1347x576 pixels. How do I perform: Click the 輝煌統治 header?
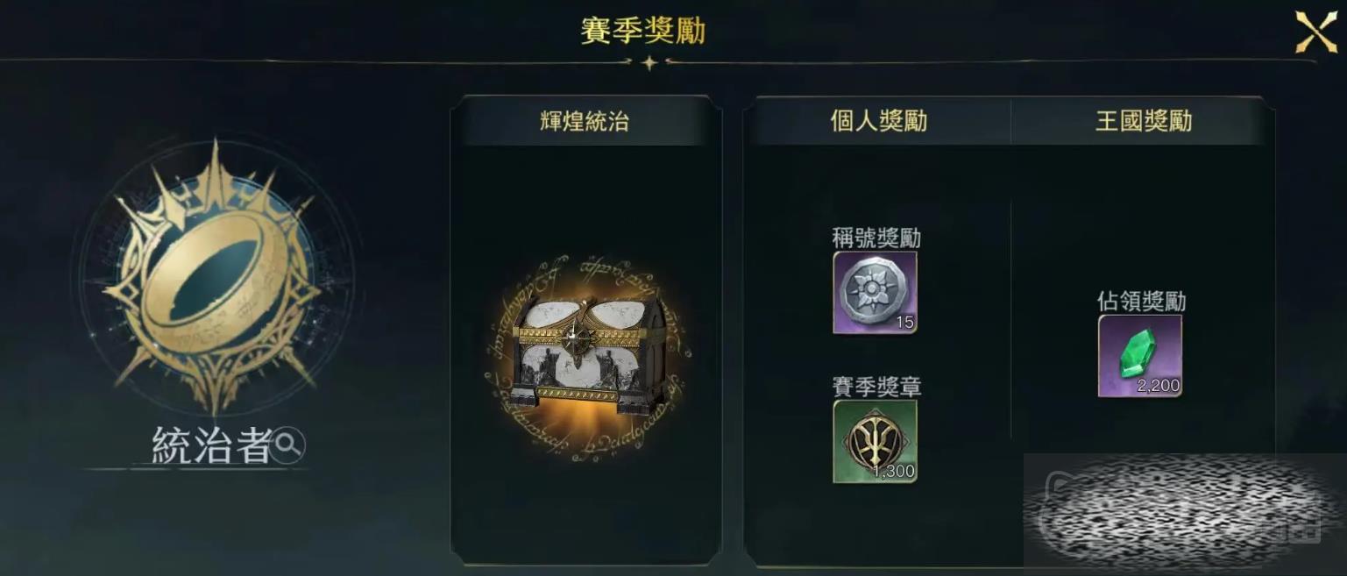pos(585,121)
